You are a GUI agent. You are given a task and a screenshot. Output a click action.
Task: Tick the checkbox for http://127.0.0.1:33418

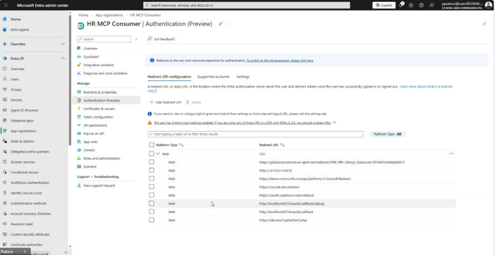coord(152,170)
